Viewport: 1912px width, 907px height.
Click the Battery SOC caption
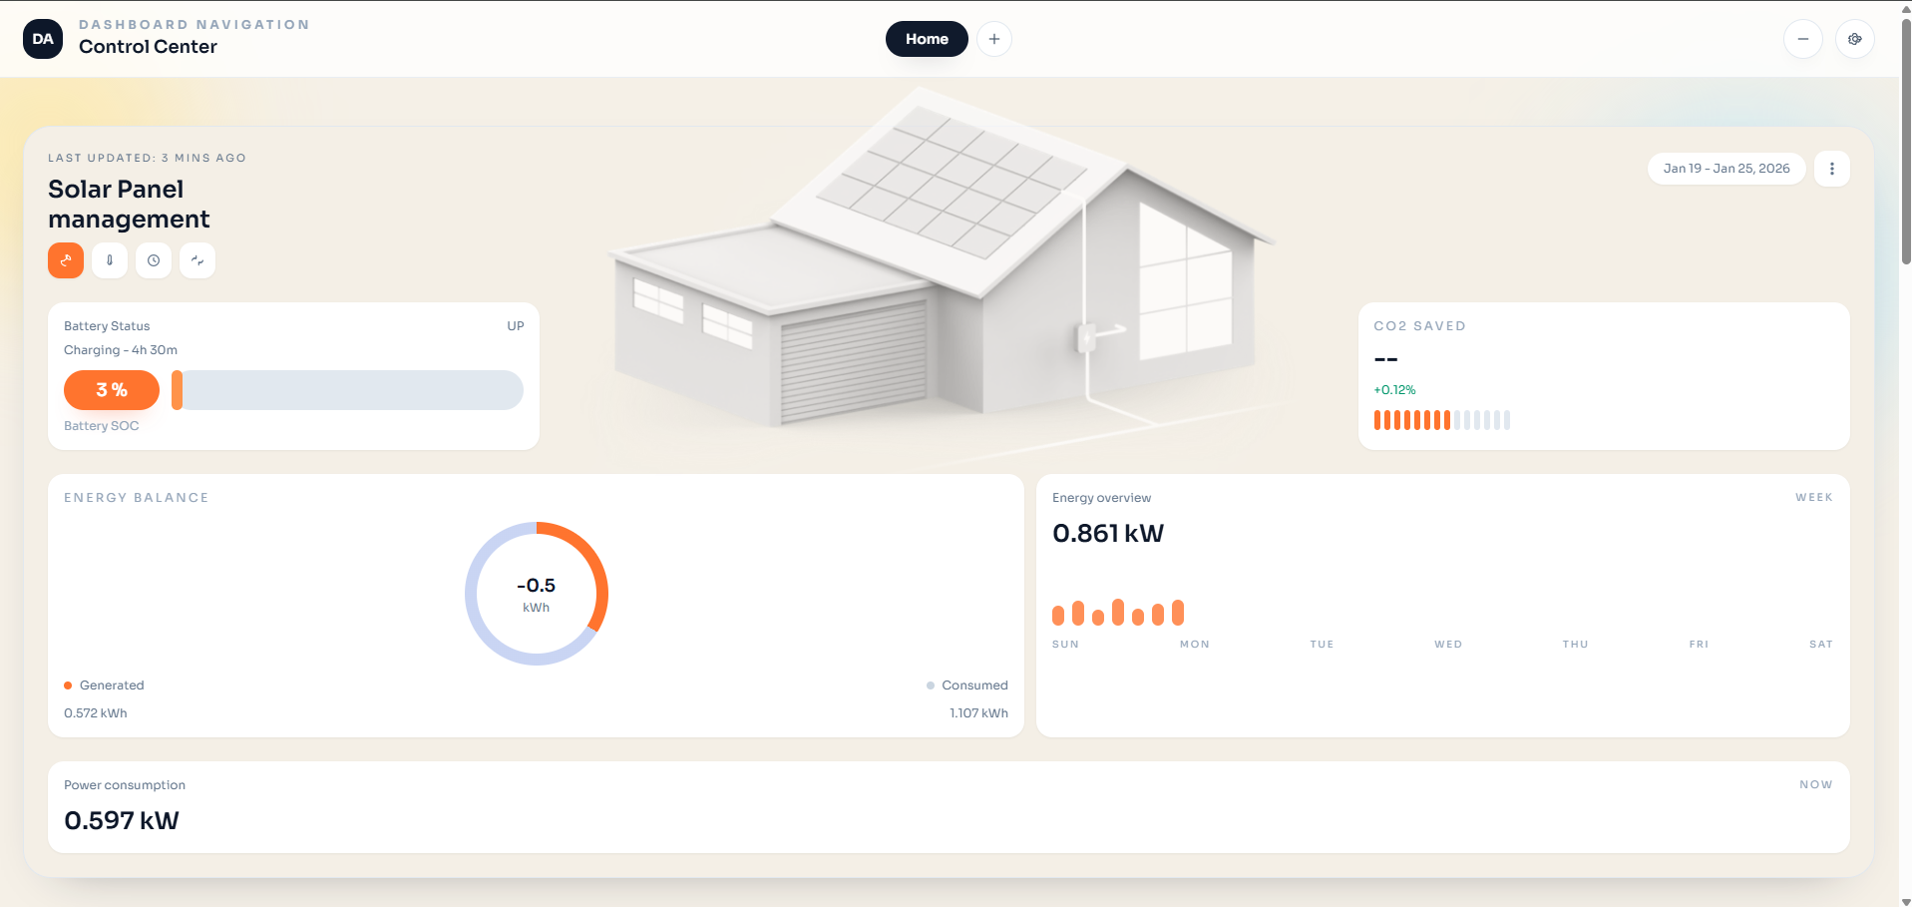pos(102,426)
